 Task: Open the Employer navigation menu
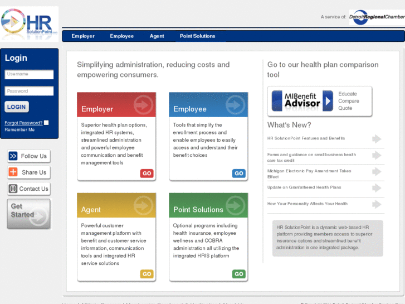[x=83, y=36]
